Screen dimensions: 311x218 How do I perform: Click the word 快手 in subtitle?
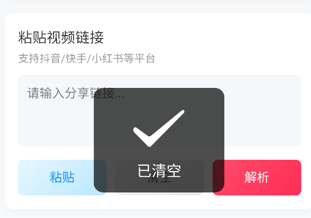pyautogui.click(x=76, y=58)
